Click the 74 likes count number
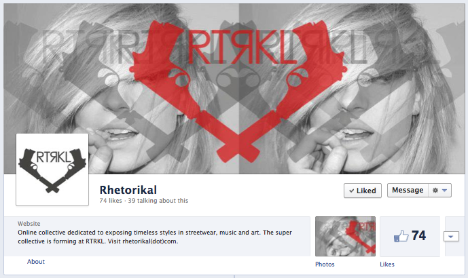This screenshot has height=278, width=468. pyautogui.click(x=418, y=235)
